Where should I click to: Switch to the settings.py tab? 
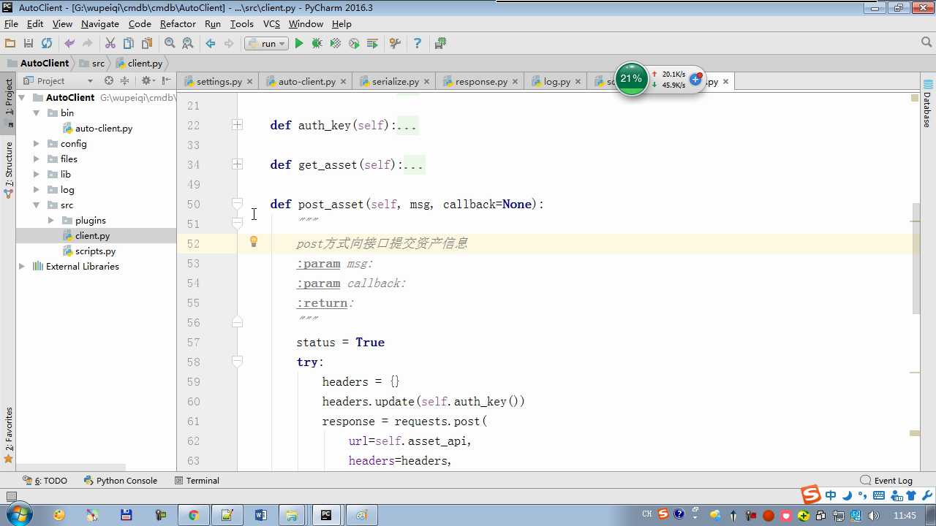coord(218,82)
